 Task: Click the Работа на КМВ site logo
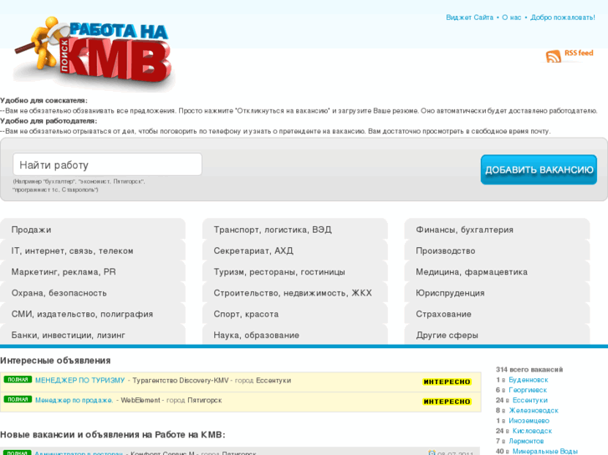tap(94, 53)
